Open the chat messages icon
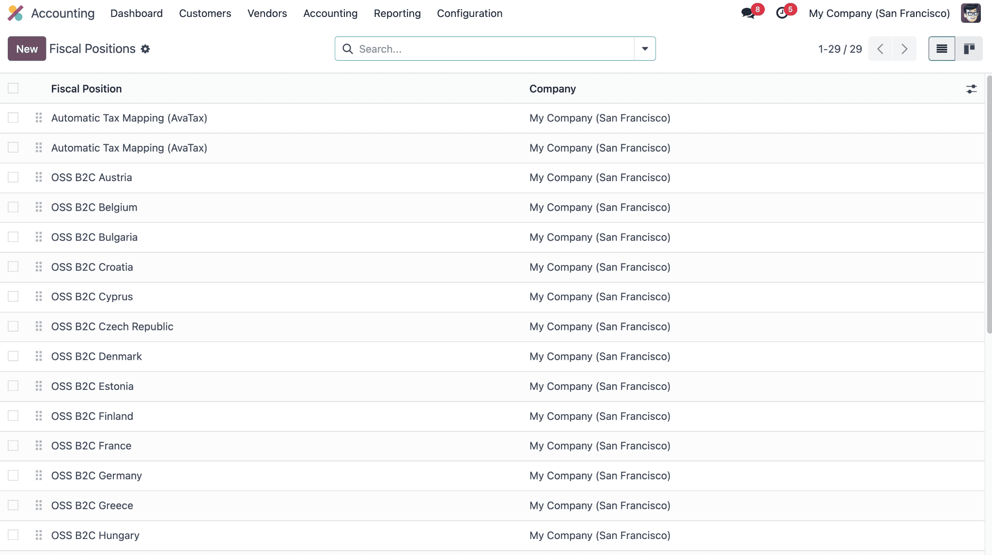 coord(748,13)
